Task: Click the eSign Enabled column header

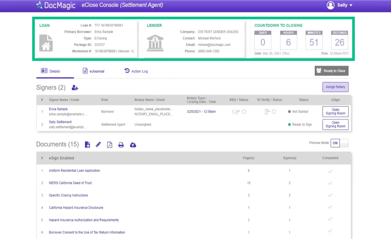Action: tap(61, 158)
